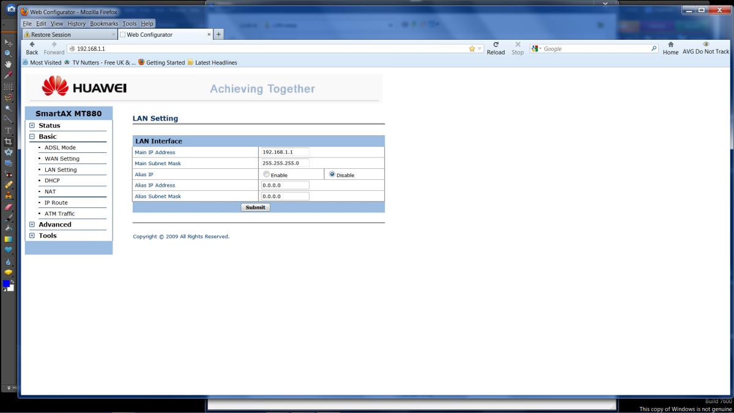Select the Zoom magnifier tool in left toolbar

click(x=8, y=53)
